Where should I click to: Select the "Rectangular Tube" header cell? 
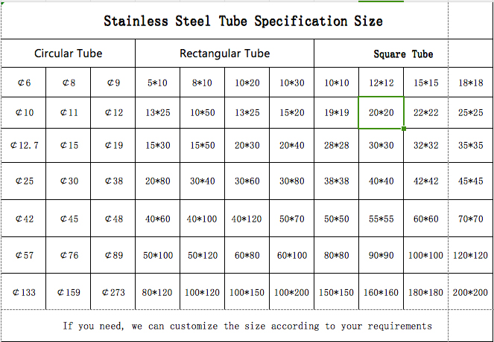(x=224, y=54)
